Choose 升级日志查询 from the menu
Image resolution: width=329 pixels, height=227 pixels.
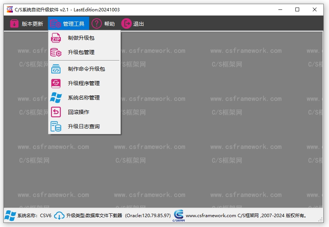pyautogui.click(x=83, y=126)
